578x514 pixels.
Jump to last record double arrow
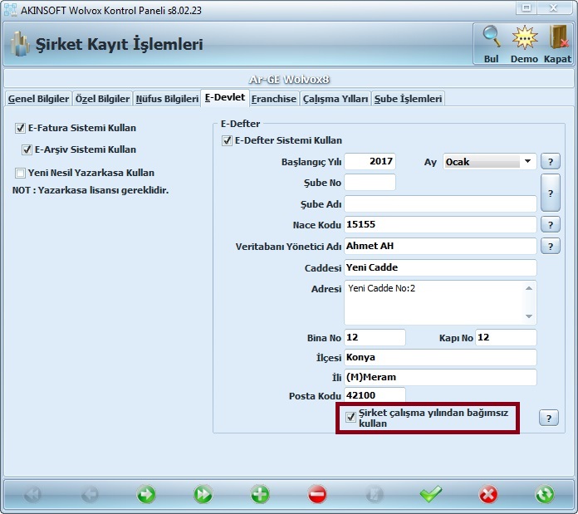203,494
